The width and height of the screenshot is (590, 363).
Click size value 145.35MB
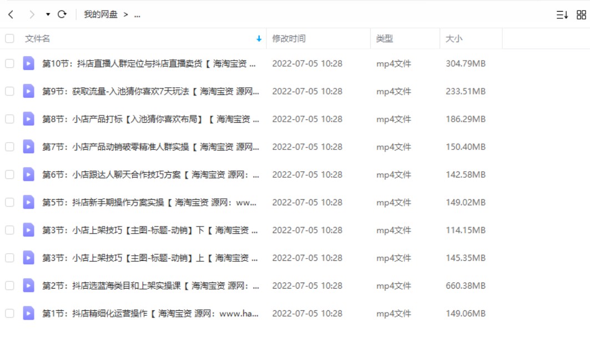(x=466, y=258)
